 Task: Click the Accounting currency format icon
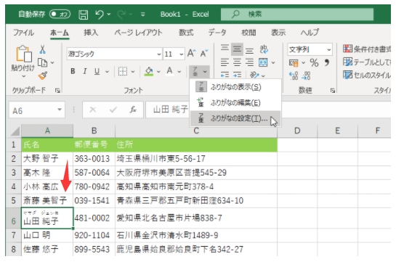[294, 62]
